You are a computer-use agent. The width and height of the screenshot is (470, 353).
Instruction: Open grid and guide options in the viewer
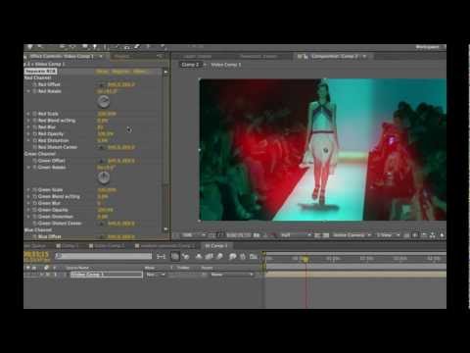coord(212,235)
